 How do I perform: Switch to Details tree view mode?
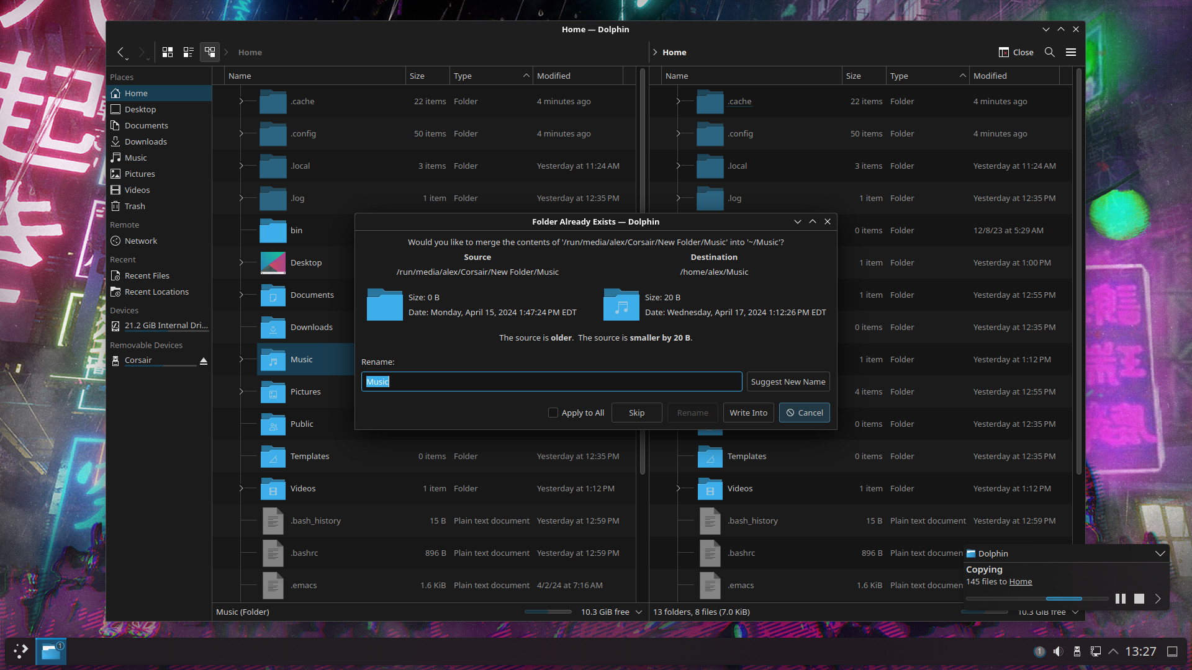click(x=210, y=52)
